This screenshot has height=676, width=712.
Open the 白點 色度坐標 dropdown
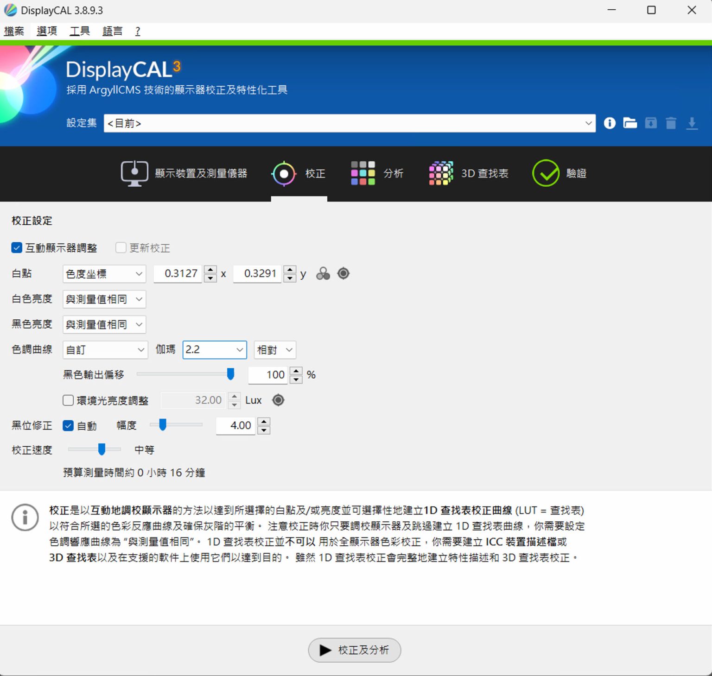104,274
